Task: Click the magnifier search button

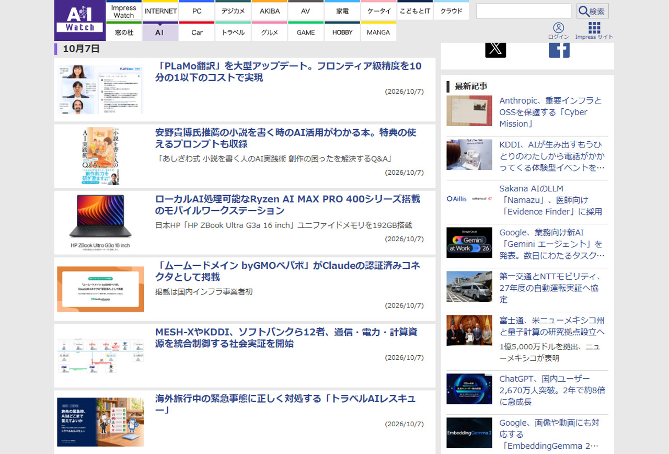Action: pos(593,11)
